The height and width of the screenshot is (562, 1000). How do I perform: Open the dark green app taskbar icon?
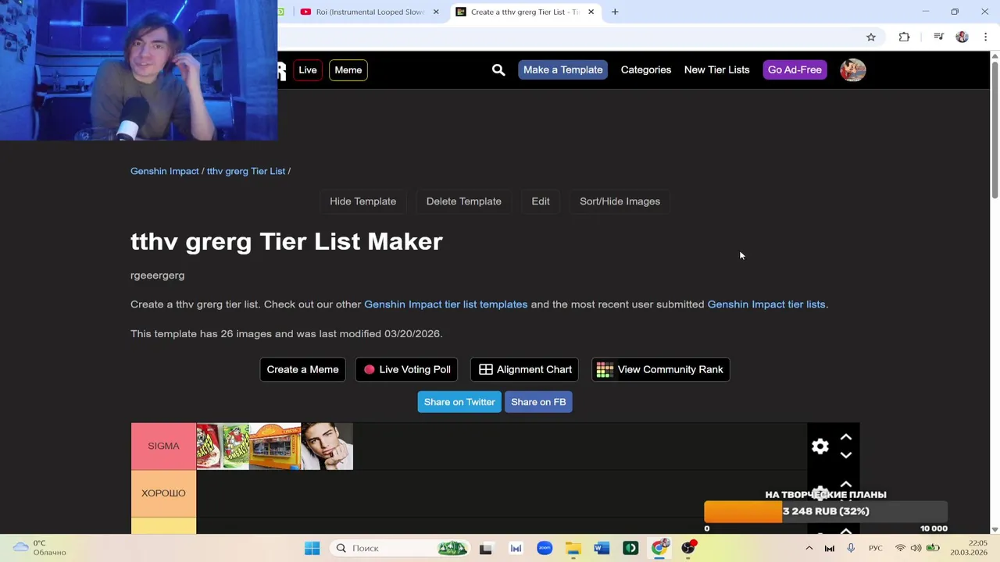point(630,548)
